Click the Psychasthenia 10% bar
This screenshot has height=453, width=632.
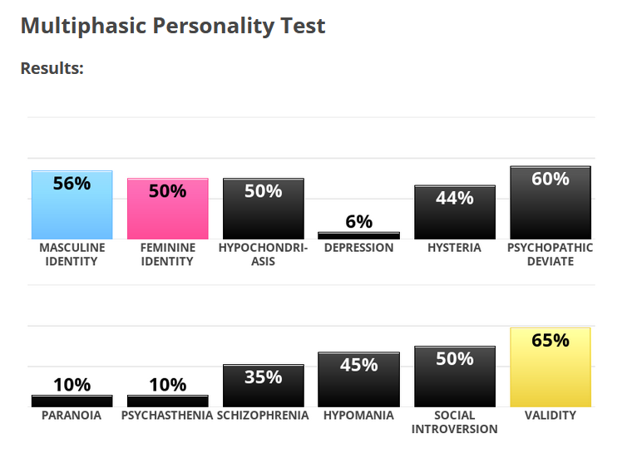pyautogui.click(x=167, y=401)
